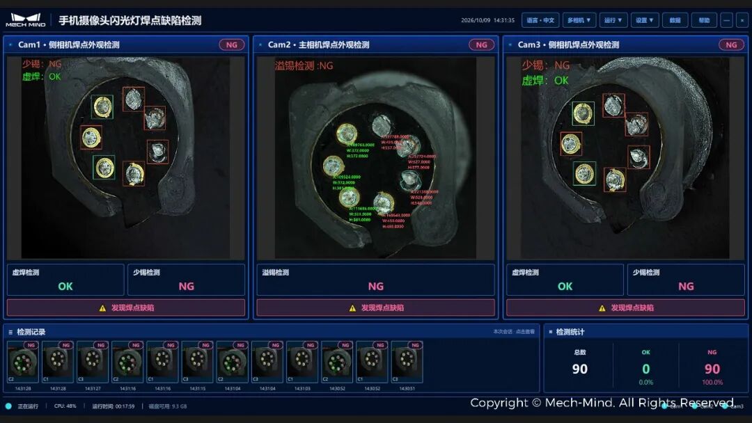Open the C2 record thumbnail at 14:31:16
Viewport: 752px width, 423px height.
click(x=127, y=362)
